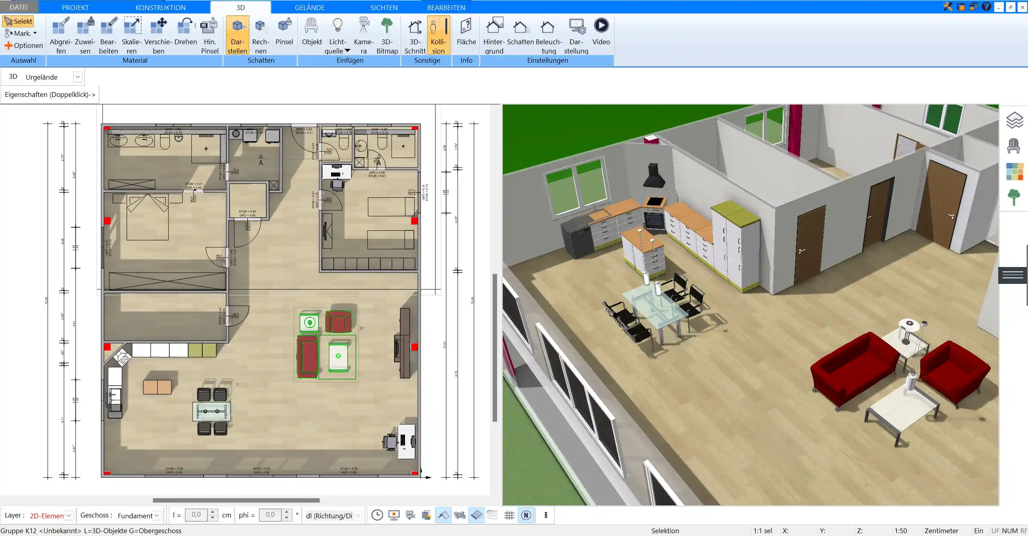Viewport: 1028px width, 536px height.
Task: Click the monitor star icon in bottom toolbar
Action: 394,515
